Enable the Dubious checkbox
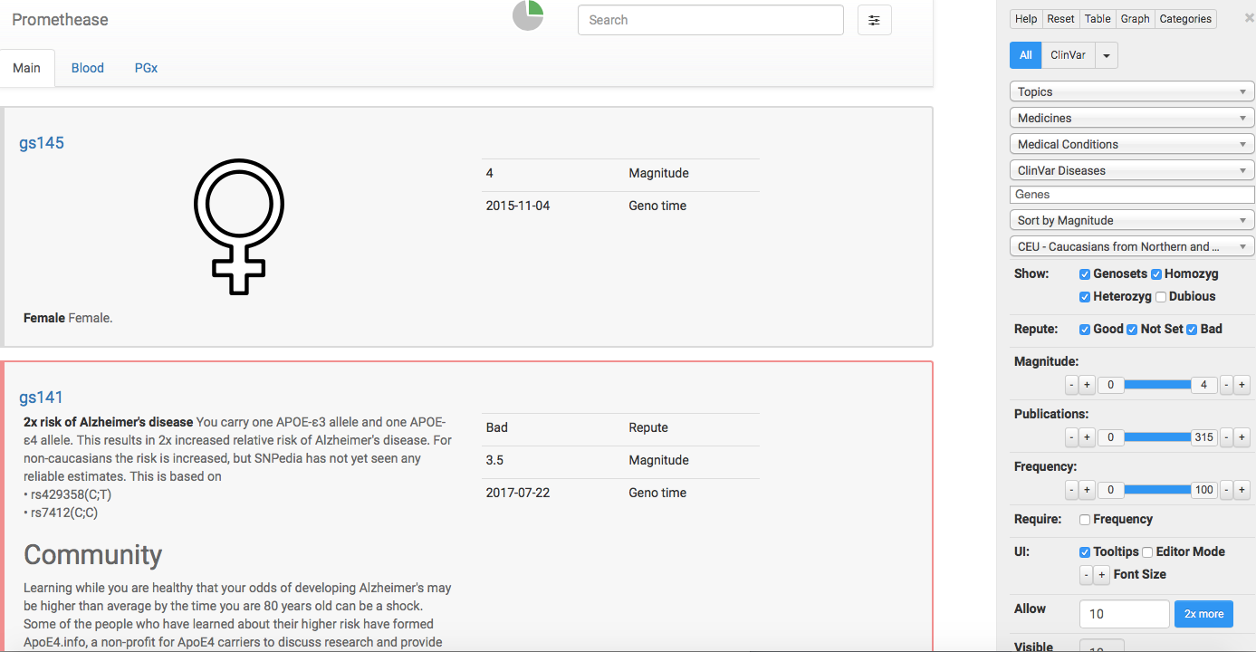 (x=1161, y=297)
